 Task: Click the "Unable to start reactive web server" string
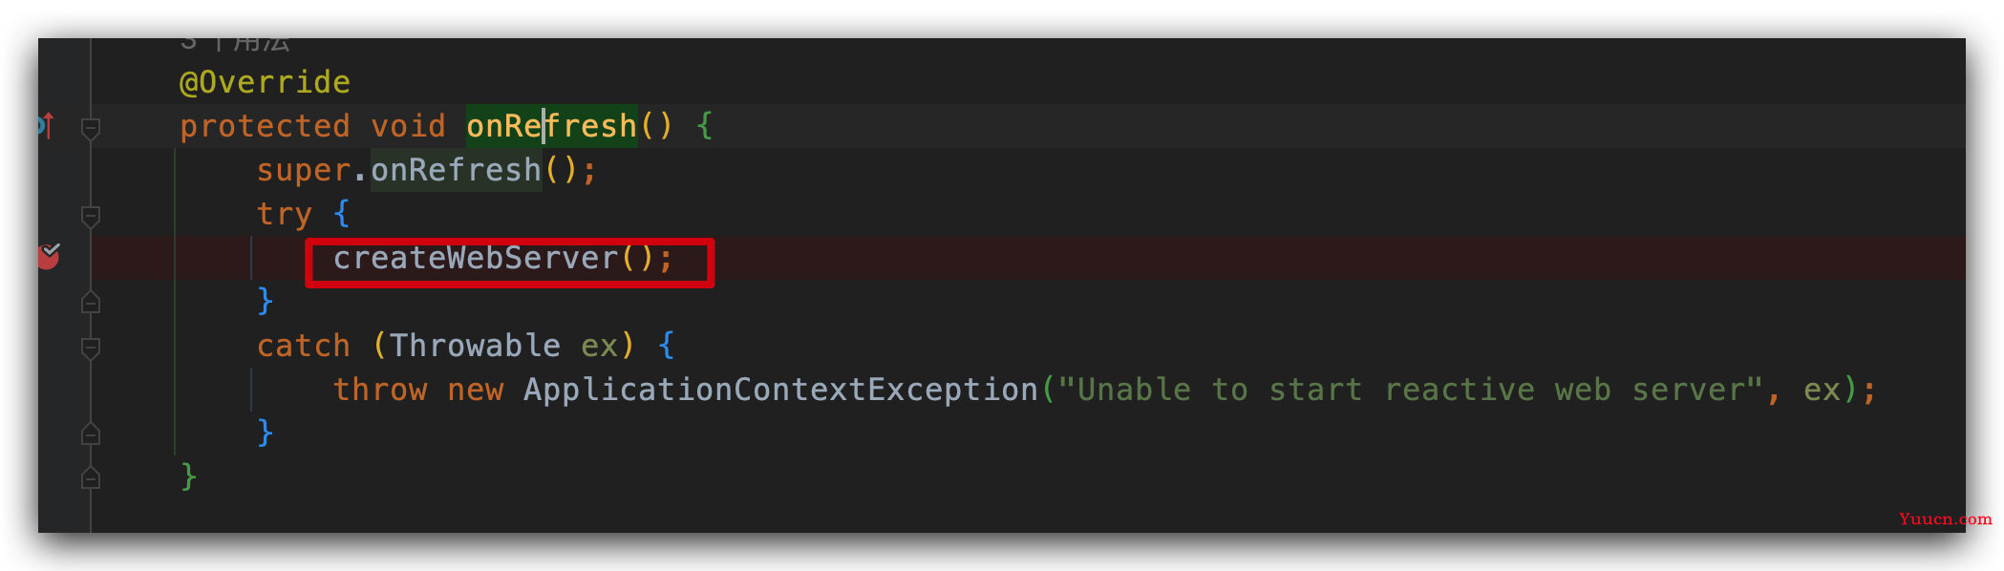[x=1411, y=390]
